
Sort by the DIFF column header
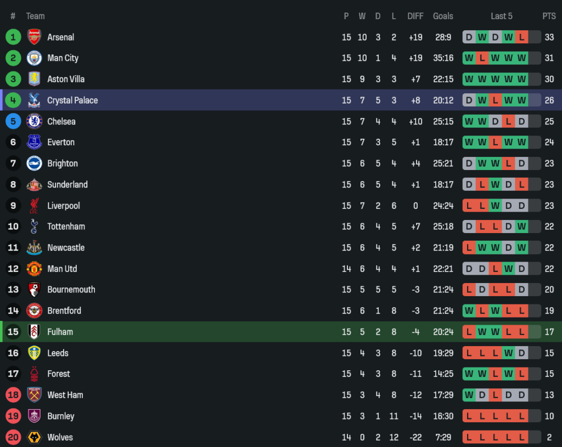(x=415, y=16)
